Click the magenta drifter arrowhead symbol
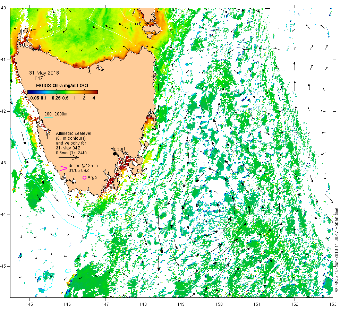 coord(64,168)
